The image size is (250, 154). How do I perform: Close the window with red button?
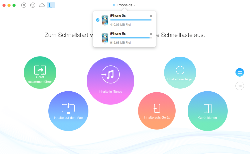pyautogui.click(x=4, y=5)
